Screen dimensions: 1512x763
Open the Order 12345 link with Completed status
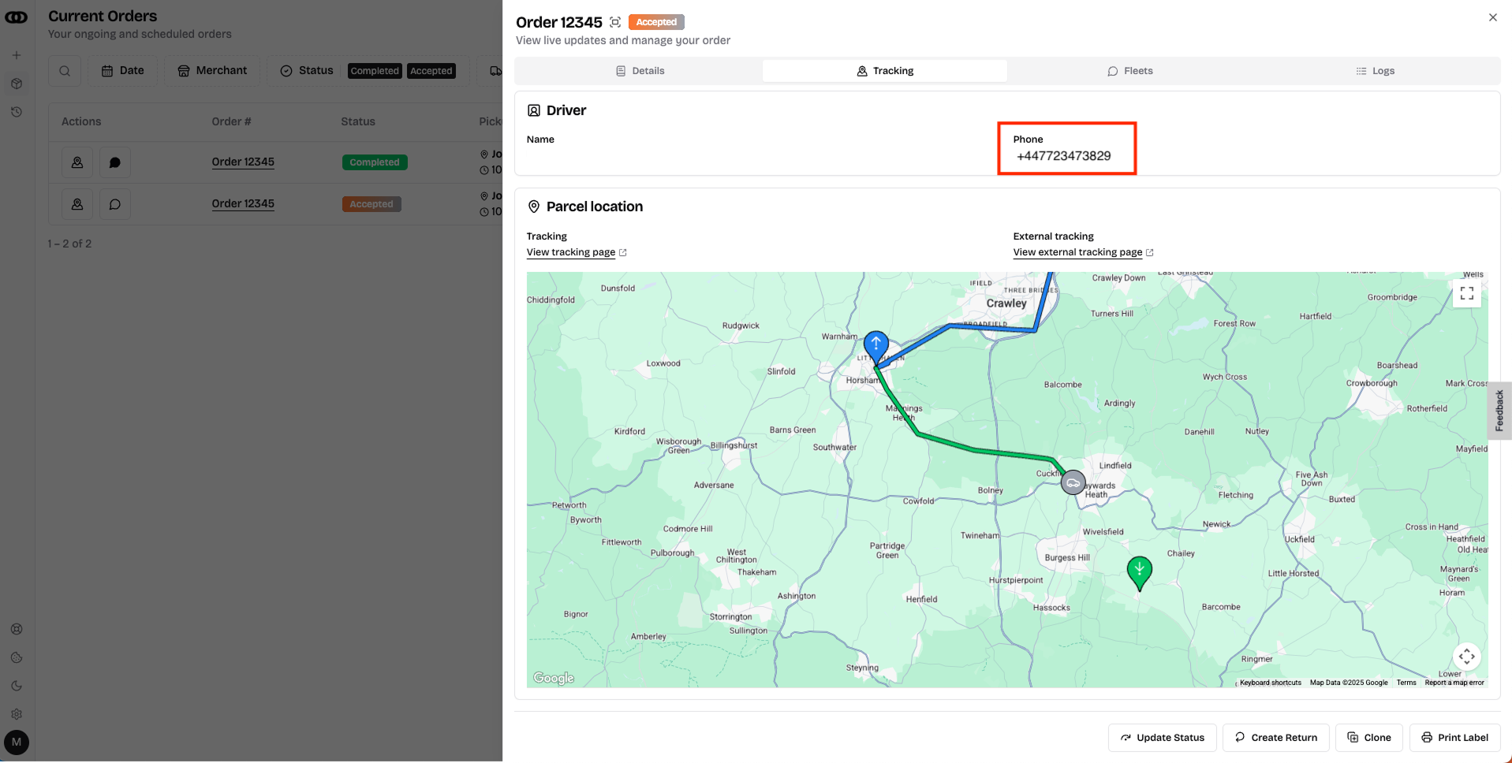(x=243, y=162)
